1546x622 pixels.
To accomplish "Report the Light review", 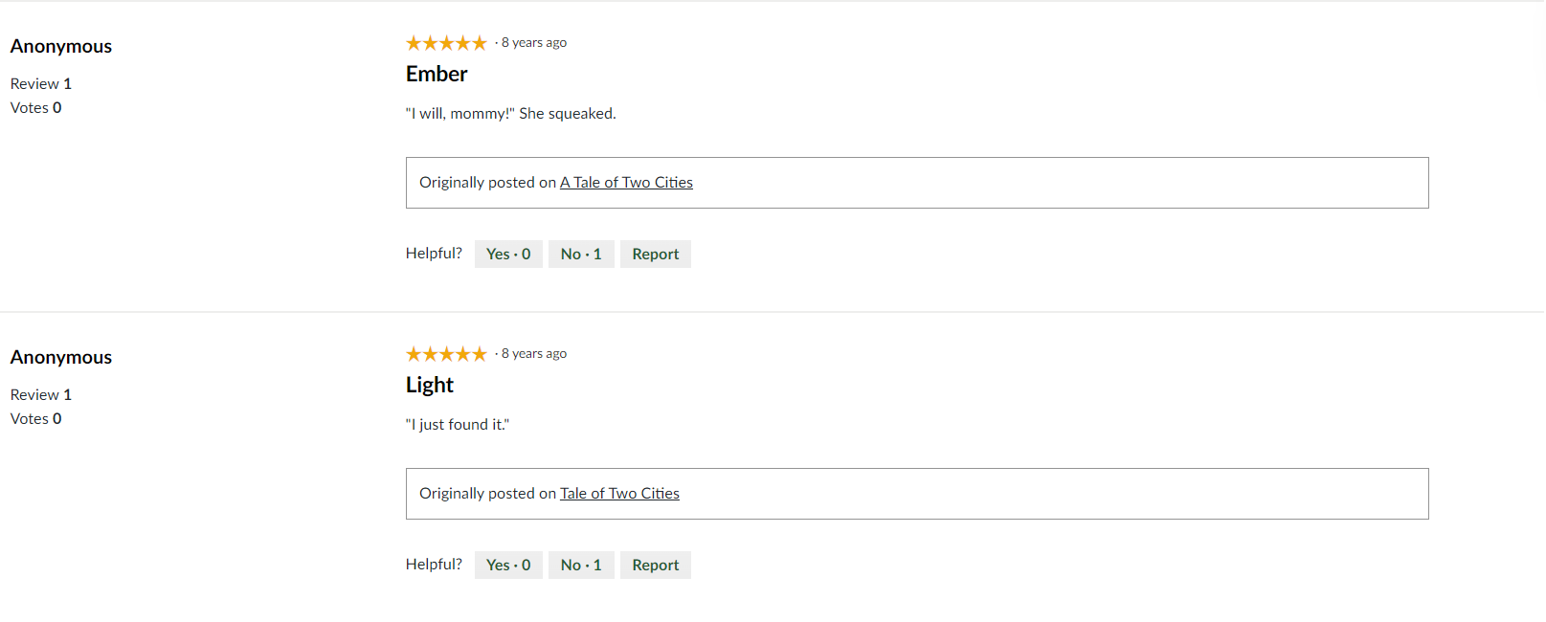I will [x=656, y=565].
